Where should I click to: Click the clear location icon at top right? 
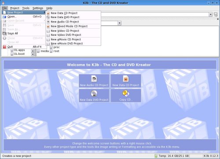click(216, 15)
